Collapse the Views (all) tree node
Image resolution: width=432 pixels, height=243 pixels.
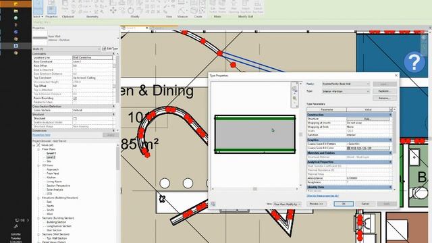[34, 145]
